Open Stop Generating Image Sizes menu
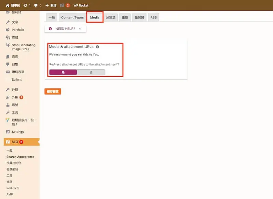 click(x=24, y=47)
